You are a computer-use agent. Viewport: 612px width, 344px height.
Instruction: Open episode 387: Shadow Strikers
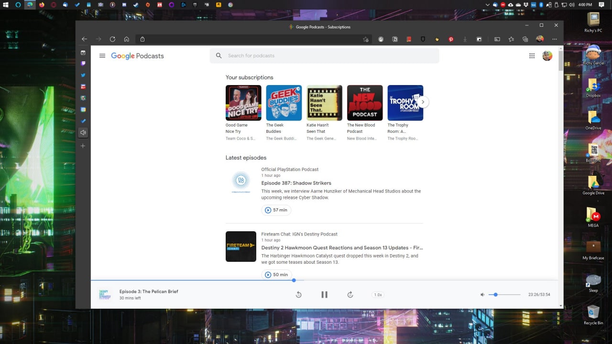coord(296,183)
